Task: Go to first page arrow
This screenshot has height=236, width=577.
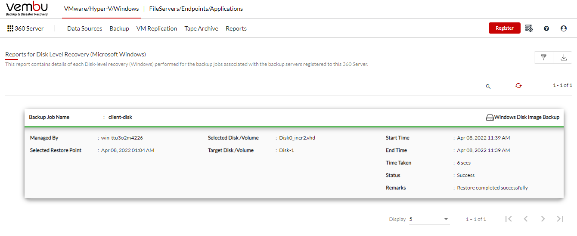Action: click(509, 219)
